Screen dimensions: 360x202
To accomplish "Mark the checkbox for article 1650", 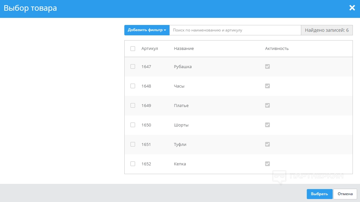I will (133, 125).
